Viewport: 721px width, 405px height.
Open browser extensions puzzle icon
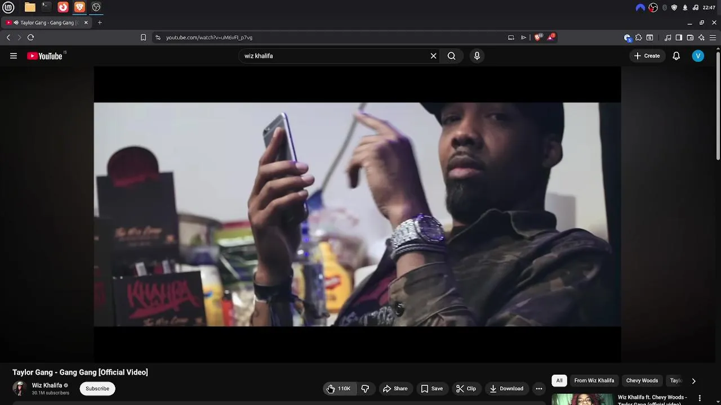638,38
